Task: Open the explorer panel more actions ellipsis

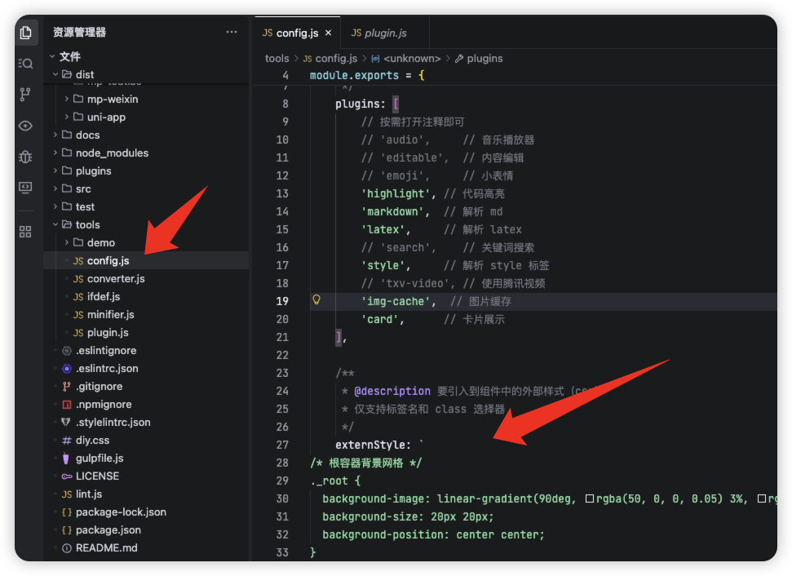Action: pyautogui.click(x=232, y=32)
